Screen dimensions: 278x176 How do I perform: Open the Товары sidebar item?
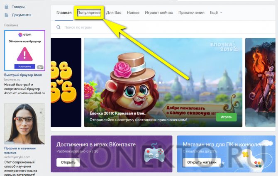coord(18,7)
